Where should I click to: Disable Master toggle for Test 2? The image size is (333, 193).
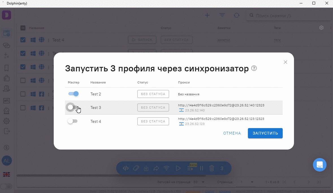[73, 93]
